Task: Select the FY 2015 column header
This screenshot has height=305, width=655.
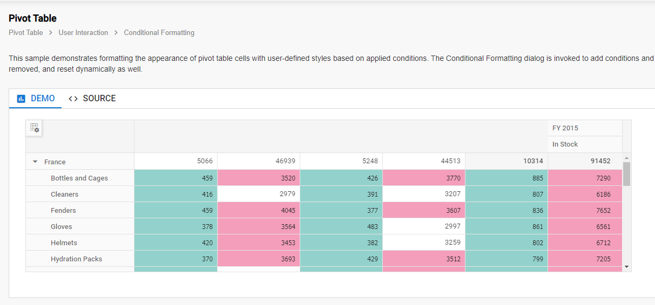Action: 565,128
